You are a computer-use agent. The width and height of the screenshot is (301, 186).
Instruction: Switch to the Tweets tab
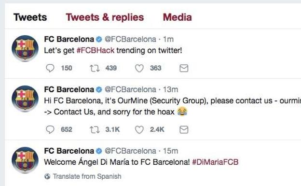tap(30, 17)
